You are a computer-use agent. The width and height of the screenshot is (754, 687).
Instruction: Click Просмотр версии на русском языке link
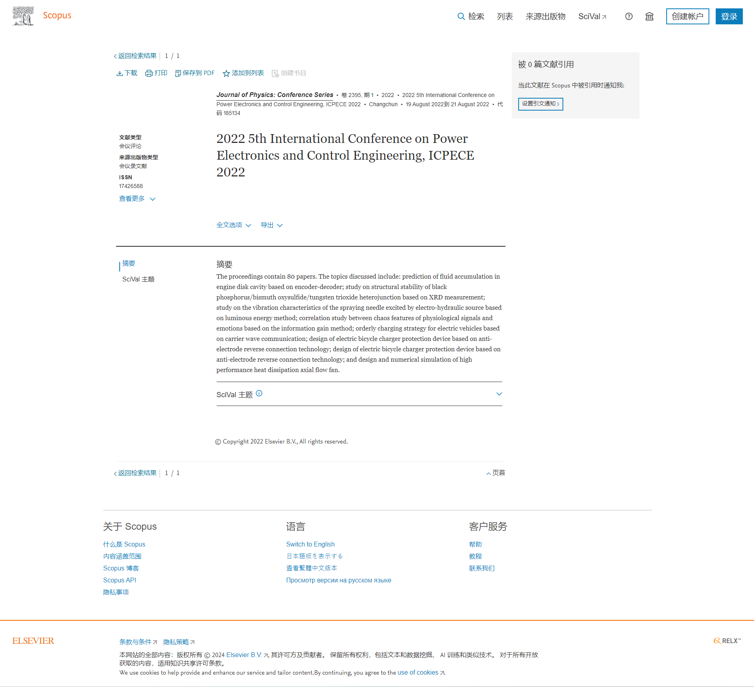tap(339, 580)
